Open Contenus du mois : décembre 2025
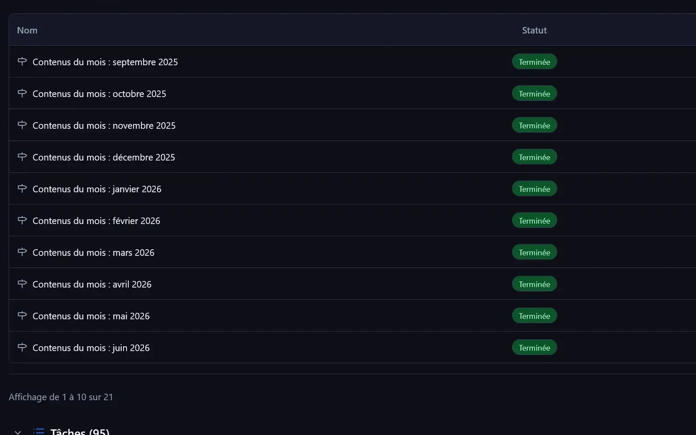The width and height of the screenshot is (696, 435). click(x=104, y=157)
